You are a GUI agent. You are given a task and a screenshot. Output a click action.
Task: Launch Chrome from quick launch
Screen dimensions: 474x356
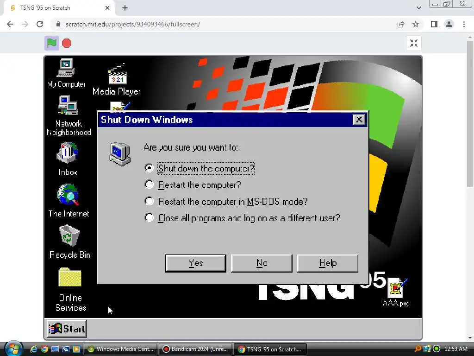click(x=44, y=349)
